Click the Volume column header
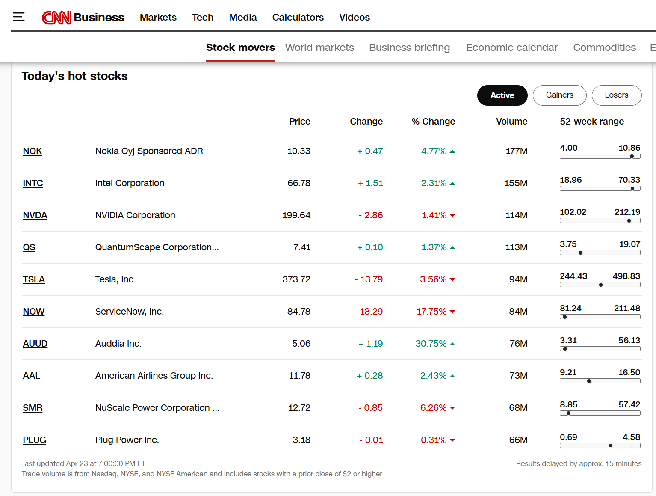The image size is (656, 496). [511, 122]
